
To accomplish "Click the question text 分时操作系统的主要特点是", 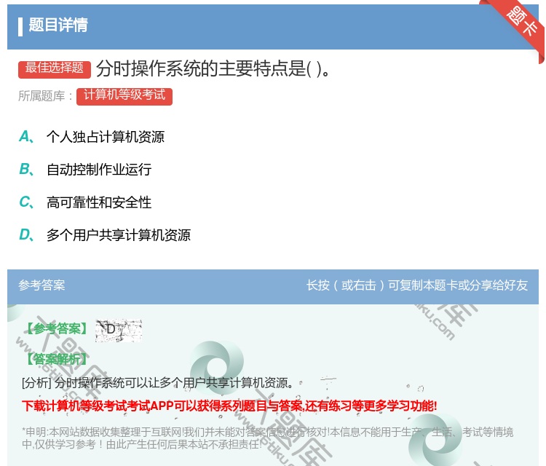I will [x=213, y=68].
